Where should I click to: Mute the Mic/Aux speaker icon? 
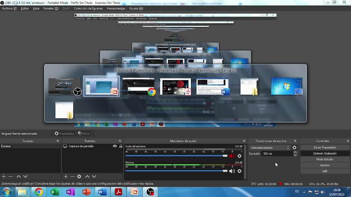pos(232,171)
